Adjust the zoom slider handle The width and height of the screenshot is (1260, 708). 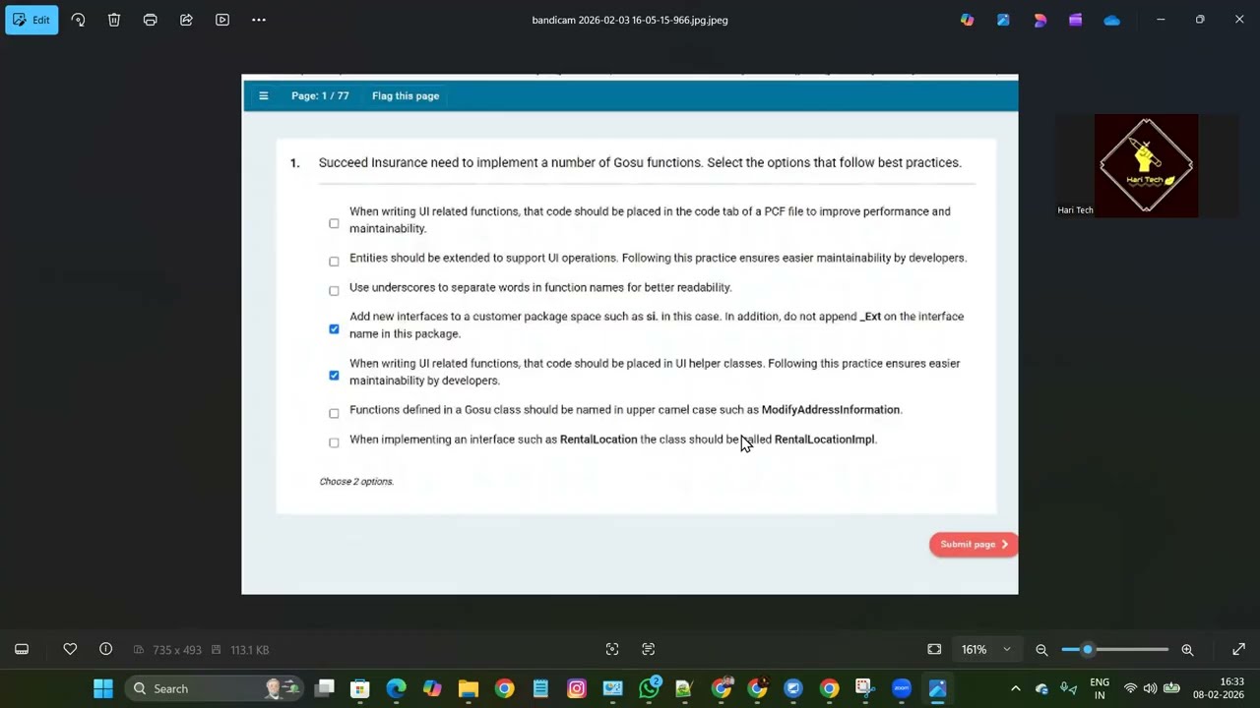tap(1088, 649)
